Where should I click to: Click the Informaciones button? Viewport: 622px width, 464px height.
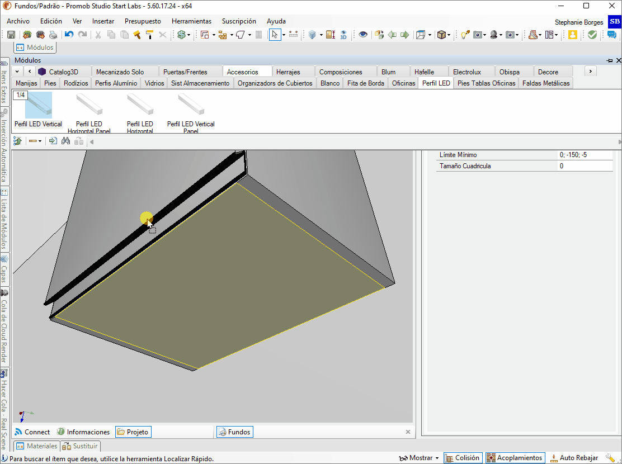83,432
